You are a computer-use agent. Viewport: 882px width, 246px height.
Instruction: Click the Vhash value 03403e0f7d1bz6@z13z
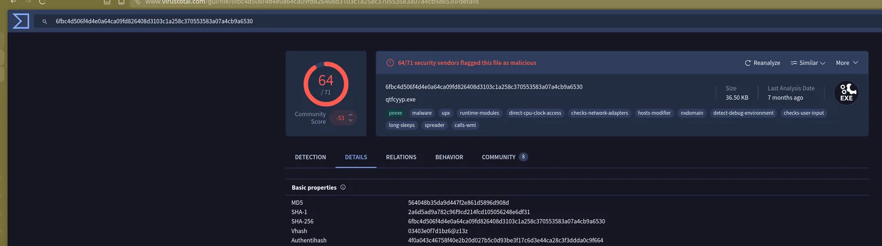(x=438, y=231)
